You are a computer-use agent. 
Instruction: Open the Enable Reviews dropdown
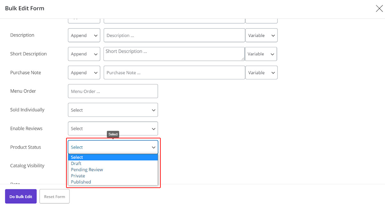pyautogui.click(x=113, y=128)
